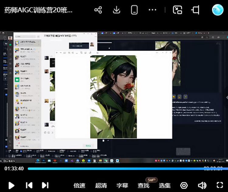Click the video progress bar

coord(116,169)
